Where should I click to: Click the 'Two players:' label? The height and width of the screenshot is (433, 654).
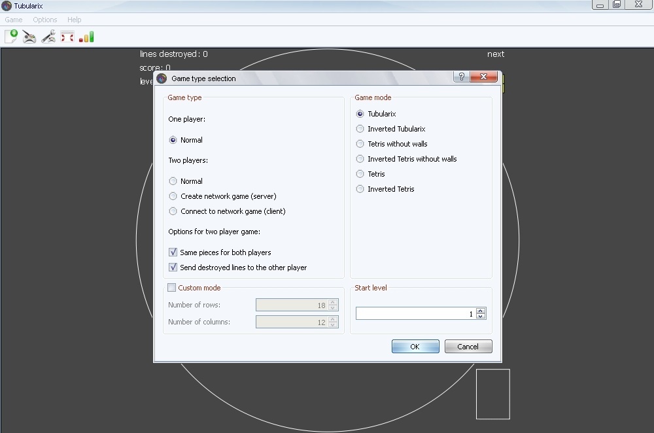[188, 160]
